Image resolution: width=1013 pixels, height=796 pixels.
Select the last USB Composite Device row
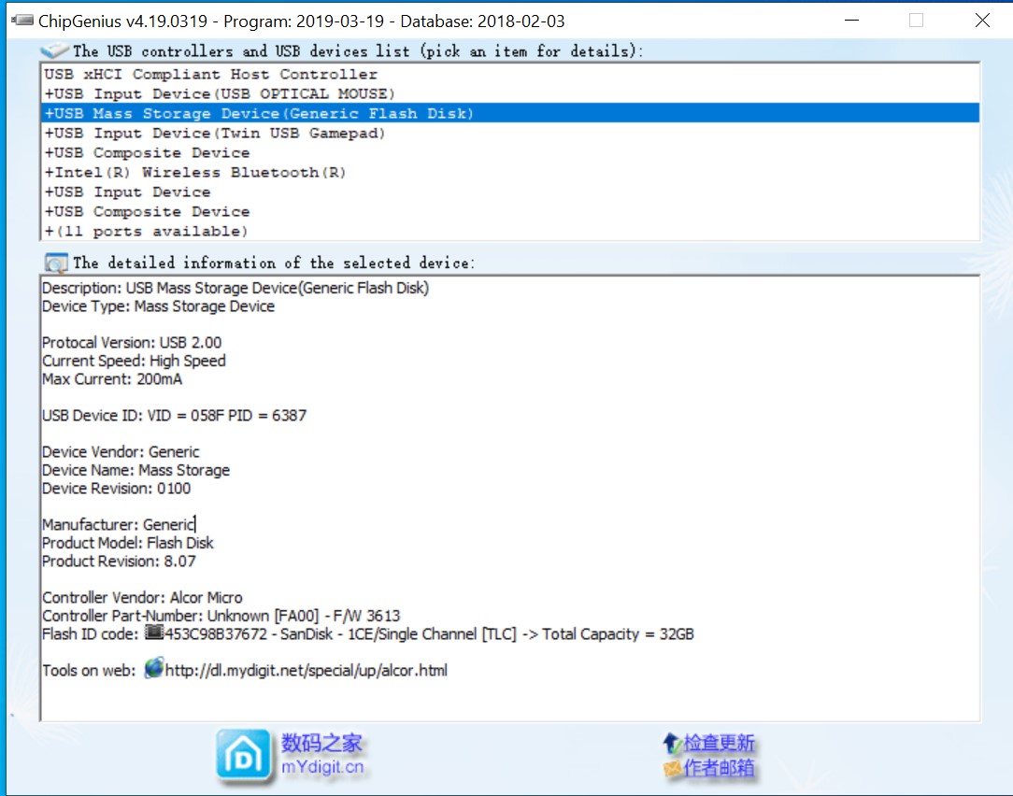509,211
